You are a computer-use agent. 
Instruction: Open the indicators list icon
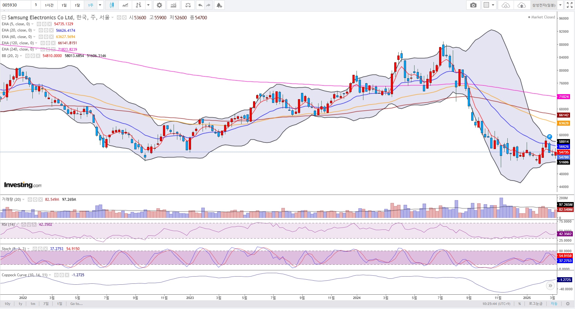click(174, 5)
